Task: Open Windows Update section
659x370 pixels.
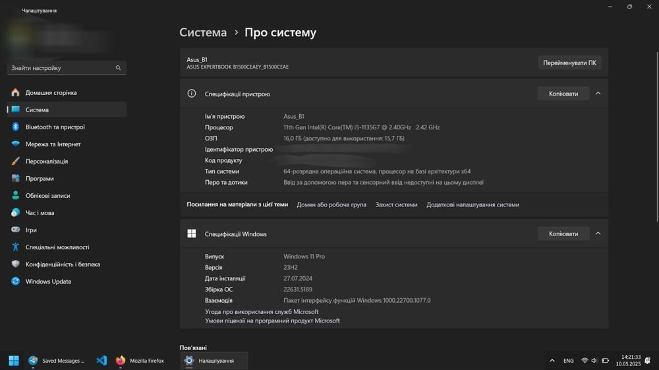Action: point(48,282)
